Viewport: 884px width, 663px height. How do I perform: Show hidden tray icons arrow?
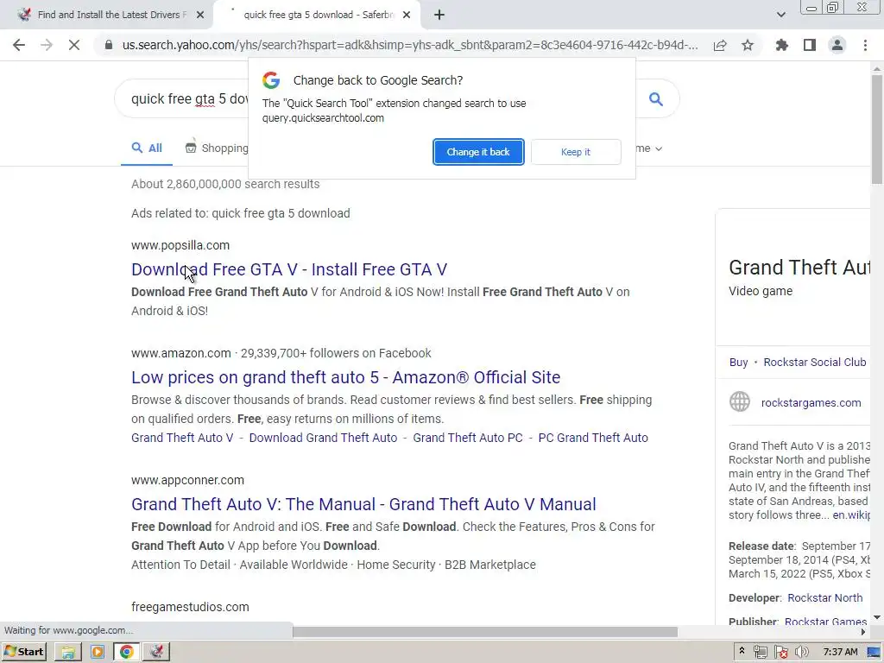click(742, 652)
